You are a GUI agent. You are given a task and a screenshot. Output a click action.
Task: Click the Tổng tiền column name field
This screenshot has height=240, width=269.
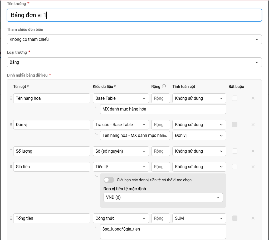coord(52,218)
